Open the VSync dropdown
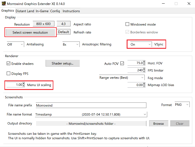 [140, 45]
